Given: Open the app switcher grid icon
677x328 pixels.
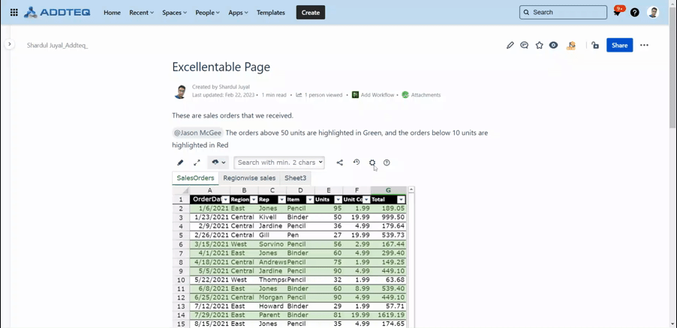Looking at the screenshot, I should 14,13.
